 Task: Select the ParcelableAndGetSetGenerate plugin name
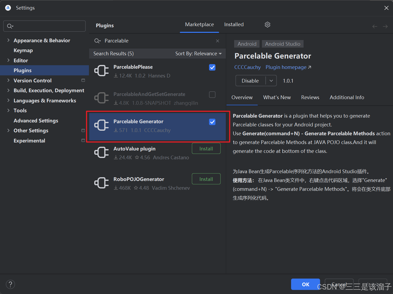[149, 94]
